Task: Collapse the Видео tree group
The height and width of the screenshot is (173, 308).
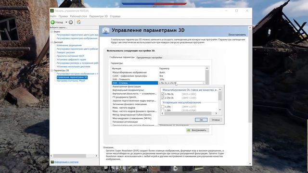Action: pos(52,31)
